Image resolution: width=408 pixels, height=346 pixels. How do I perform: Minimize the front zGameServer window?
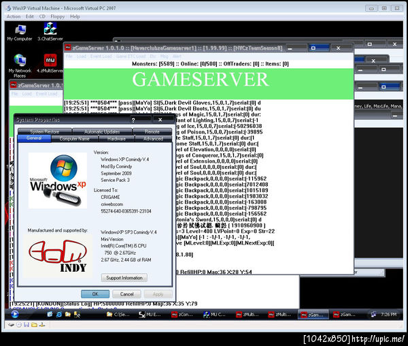[x=296, y=48]
